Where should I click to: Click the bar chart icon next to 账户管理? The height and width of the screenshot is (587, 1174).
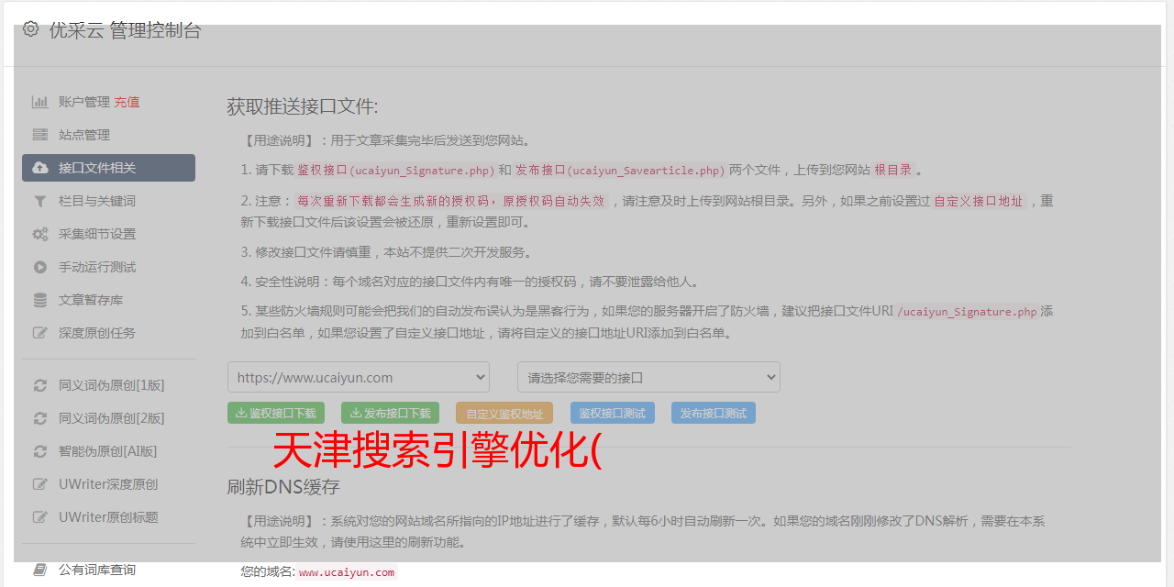(40, 102)
